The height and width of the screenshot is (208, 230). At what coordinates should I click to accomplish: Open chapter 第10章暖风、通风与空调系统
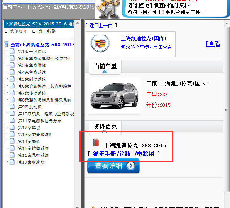46,114
